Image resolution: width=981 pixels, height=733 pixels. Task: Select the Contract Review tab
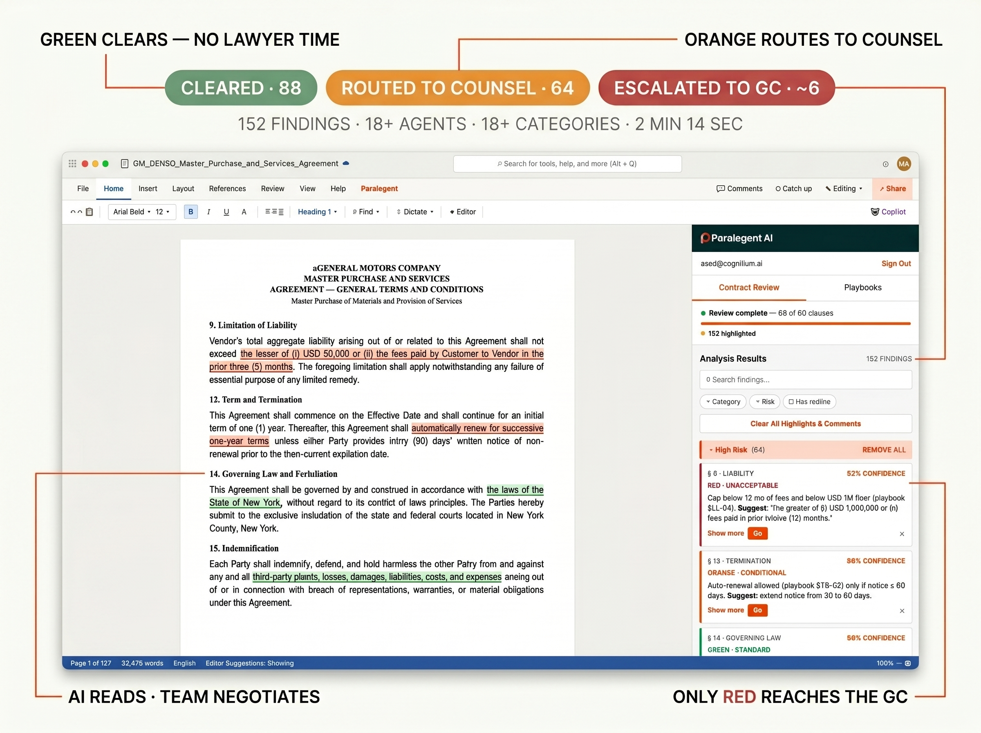pyautogui.click(x=749, y=288)
